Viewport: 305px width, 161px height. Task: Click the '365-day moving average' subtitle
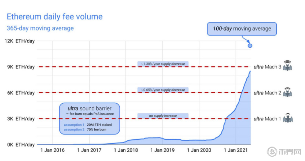[x=40, y=28]
